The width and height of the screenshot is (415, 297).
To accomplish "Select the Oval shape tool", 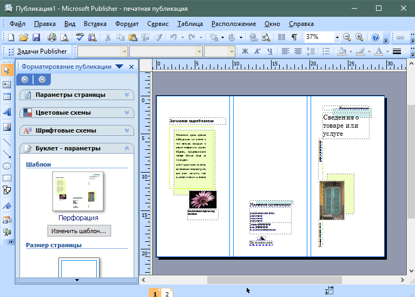I will [x=7, y=166].
